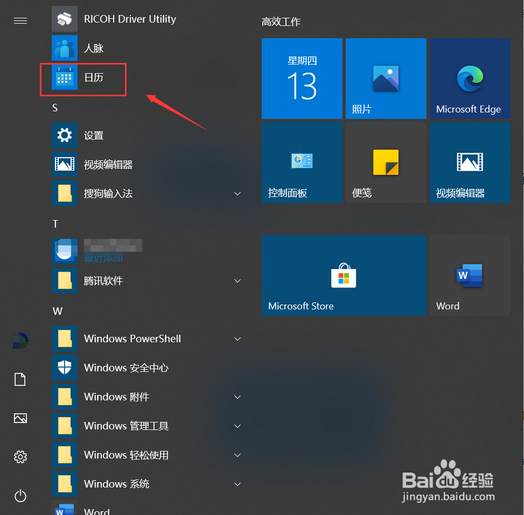Expand the Windows 管理工具 chevron

pos(237,426)
